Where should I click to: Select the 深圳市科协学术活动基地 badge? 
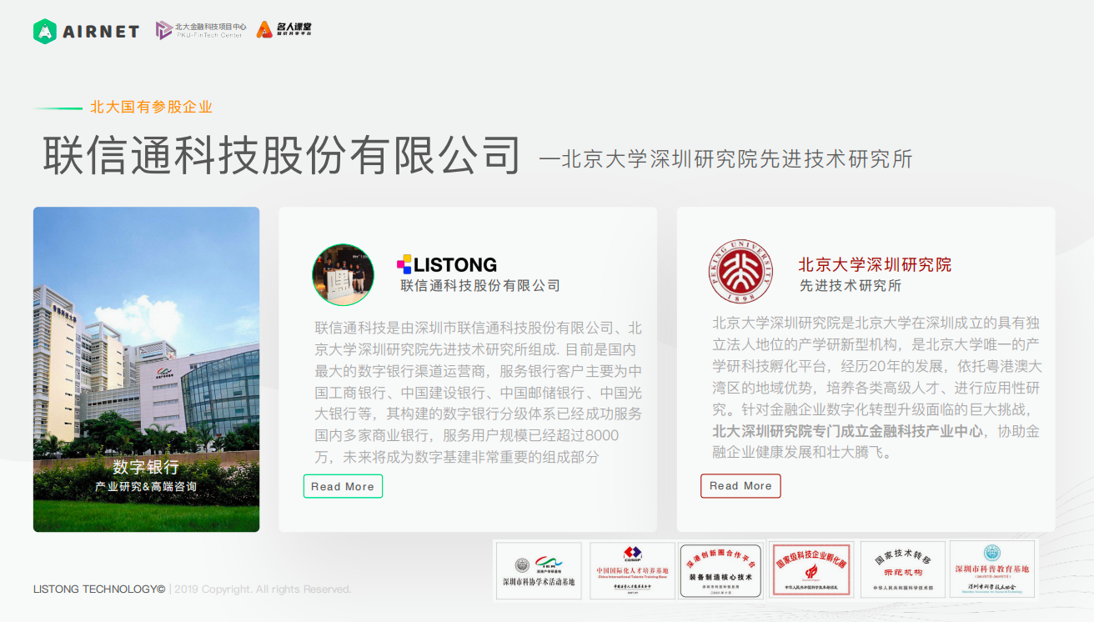pos(539,569)
